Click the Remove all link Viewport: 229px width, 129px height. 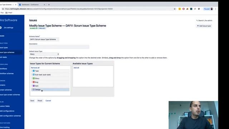(x=35, y=68)
